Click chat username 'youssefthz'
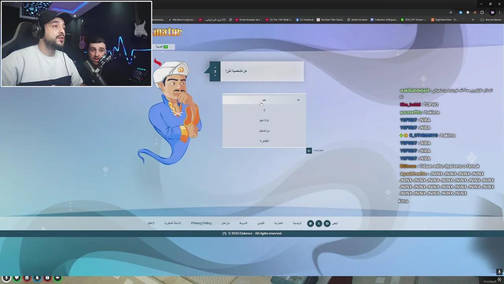 click(411, 112)
